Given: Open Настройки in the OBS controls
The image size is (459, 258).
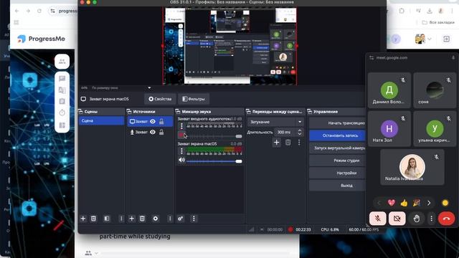Looking at the screenshot, I should (338, 173).
